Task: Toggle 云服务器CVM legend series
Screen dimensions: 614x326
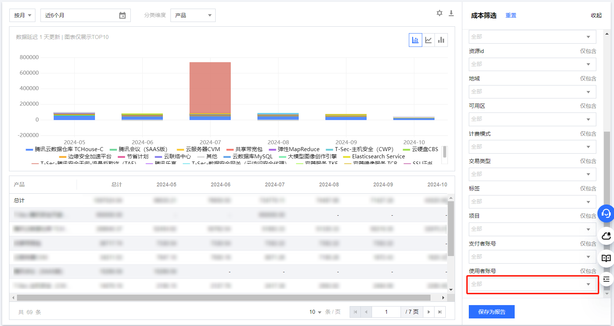Action: (x=198, y=149)
